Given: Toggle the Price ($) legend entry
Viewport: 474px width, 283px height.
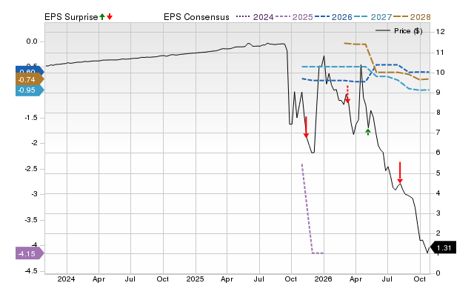Looking at the screenshot, I should tap(398, 31).
